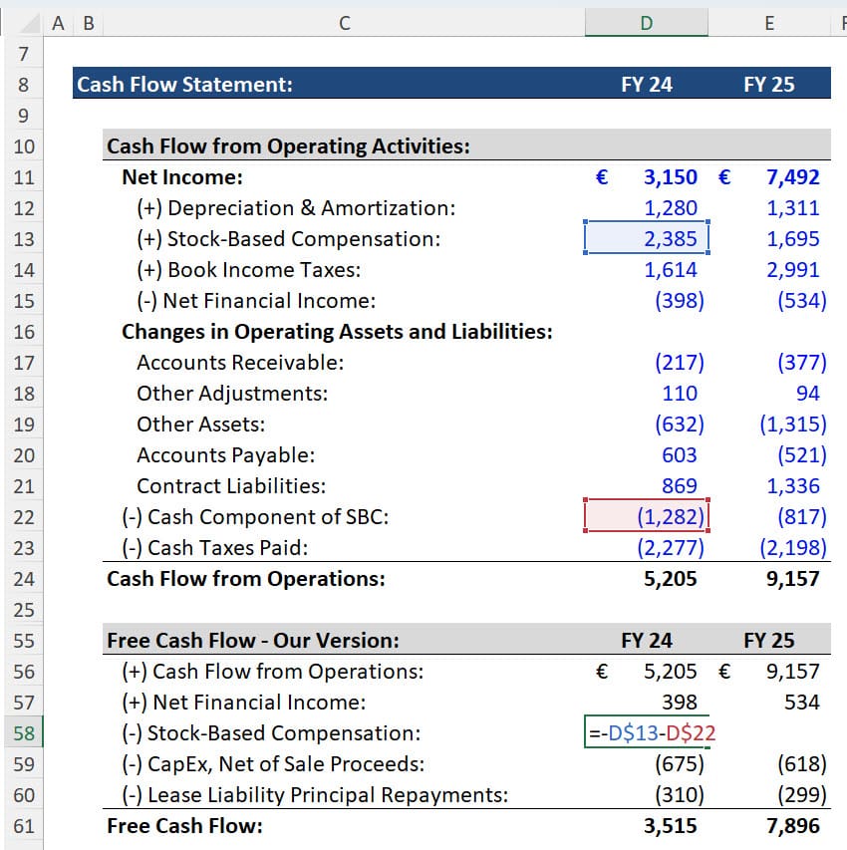847x850 pixels.
Task: Click FY 24 header in row 55
Action: click(x=647, y=641)
